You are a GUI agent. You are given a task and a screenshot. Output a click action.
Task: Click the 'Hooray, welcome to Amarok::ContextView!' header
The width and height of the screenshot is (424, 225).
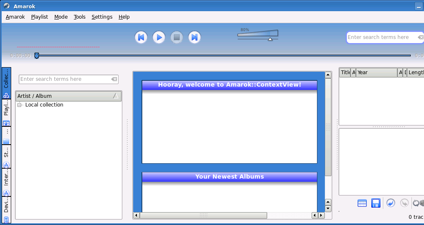point(229,85)
